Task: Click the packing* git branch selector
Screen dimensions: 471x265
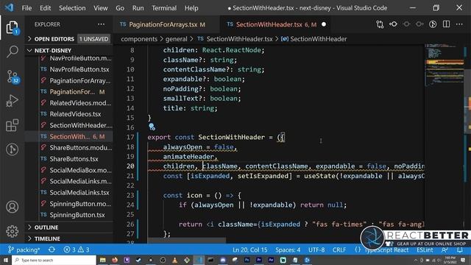Action: 24,250
